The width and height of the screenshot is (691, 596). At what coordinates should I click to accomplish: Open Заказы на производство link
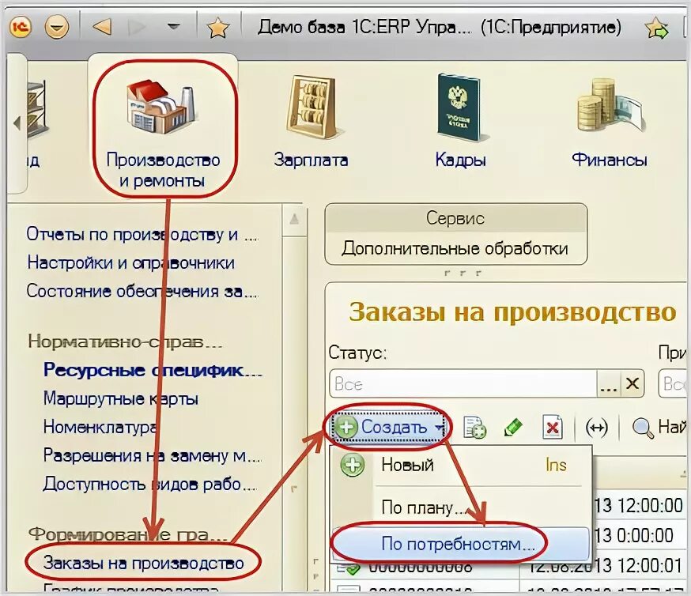(x=143, y=563)
